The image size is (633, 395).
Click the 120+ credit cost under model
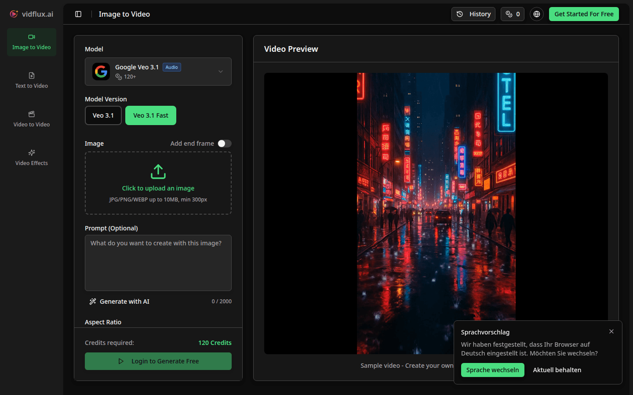point(126,77)
